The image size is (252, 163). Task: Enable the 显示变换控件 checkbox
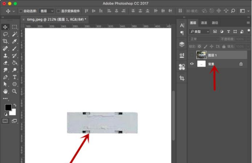(x=59, y=11)
